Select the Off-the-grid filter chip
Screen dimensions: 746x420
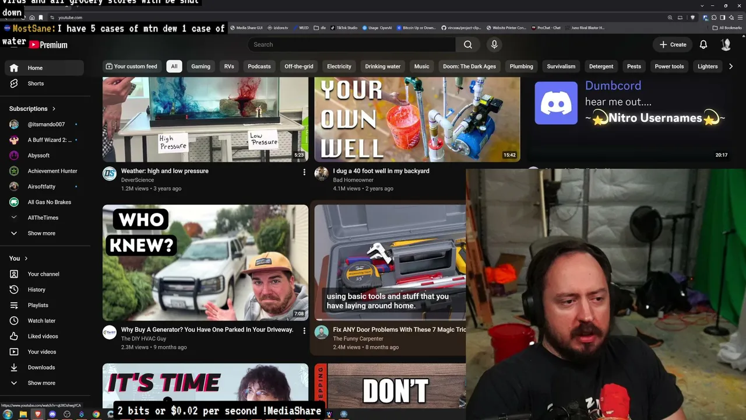coord(299,66)
